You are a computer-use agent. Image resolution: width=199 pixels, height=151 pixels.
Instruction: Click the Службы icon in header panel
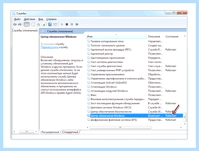43,31
